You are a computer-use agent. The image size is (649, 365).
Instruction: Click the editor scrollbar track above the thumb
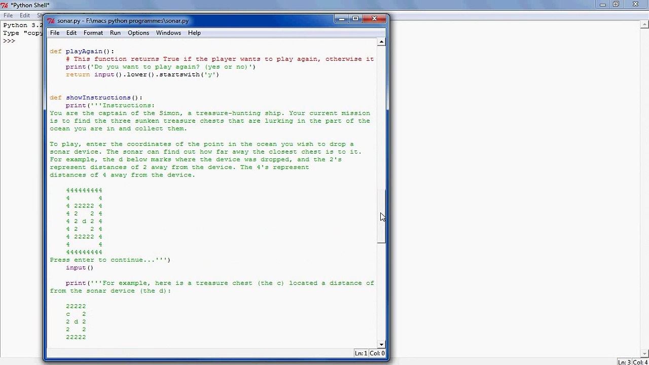click(x=381, y=118)
